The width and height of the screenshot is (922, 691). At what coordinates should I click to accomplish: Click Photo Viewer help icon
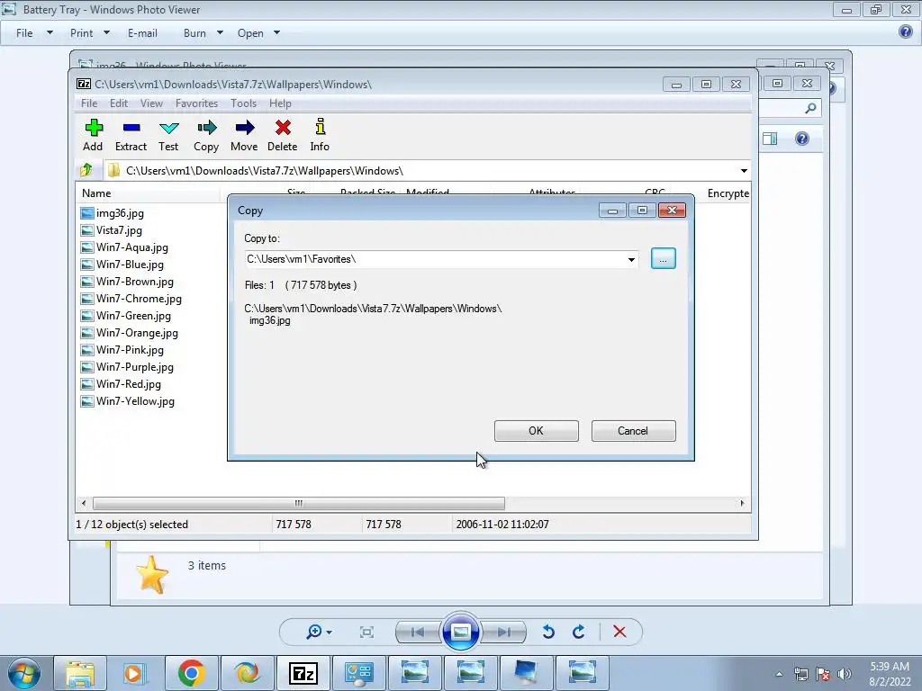tap(906, 31)
